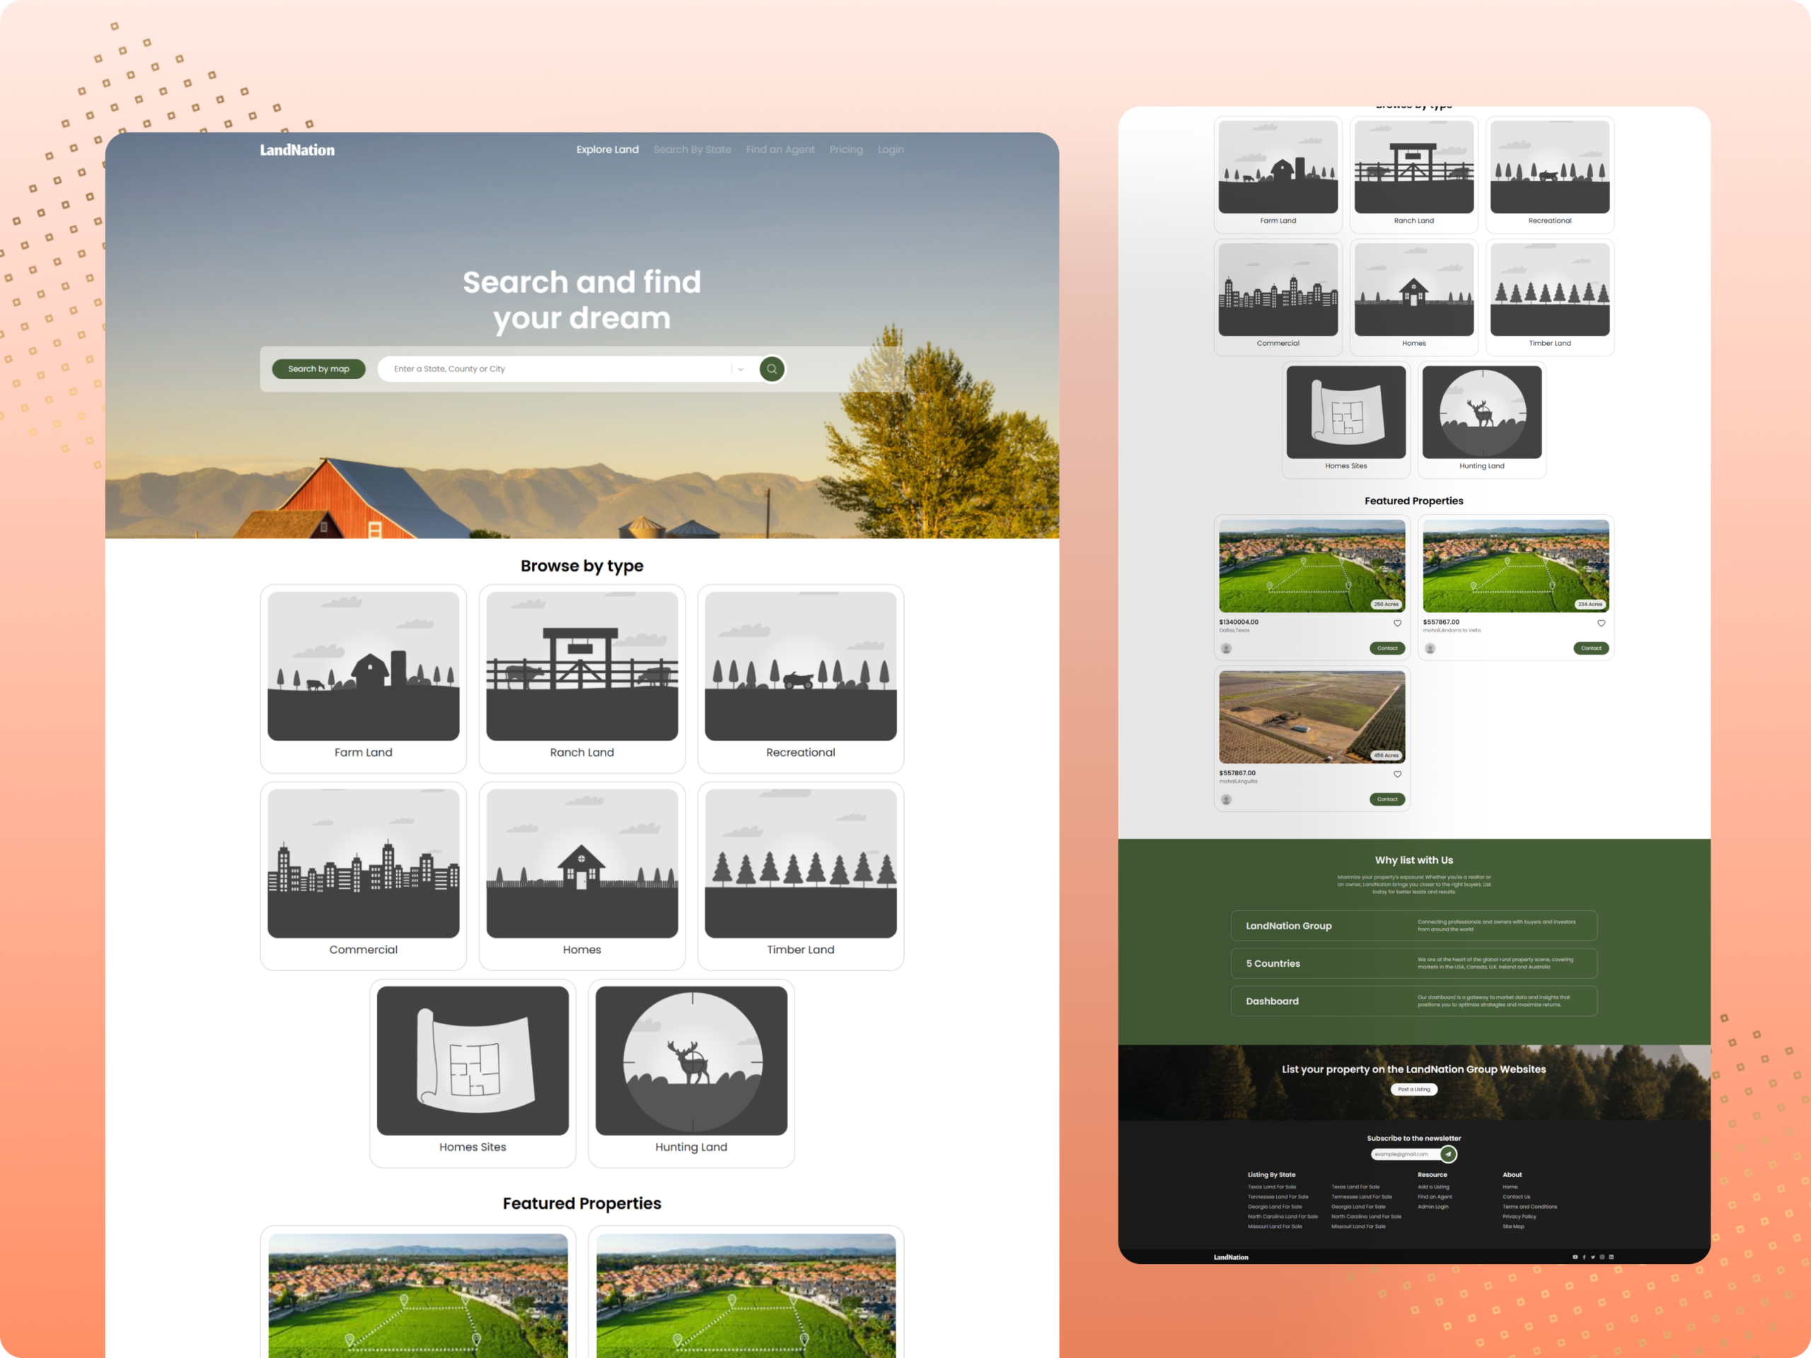Toggle heart on 456 Acres listing
This screenshot has height=1358, width=1811.
pyautogui.click(x=1398, y=774)
